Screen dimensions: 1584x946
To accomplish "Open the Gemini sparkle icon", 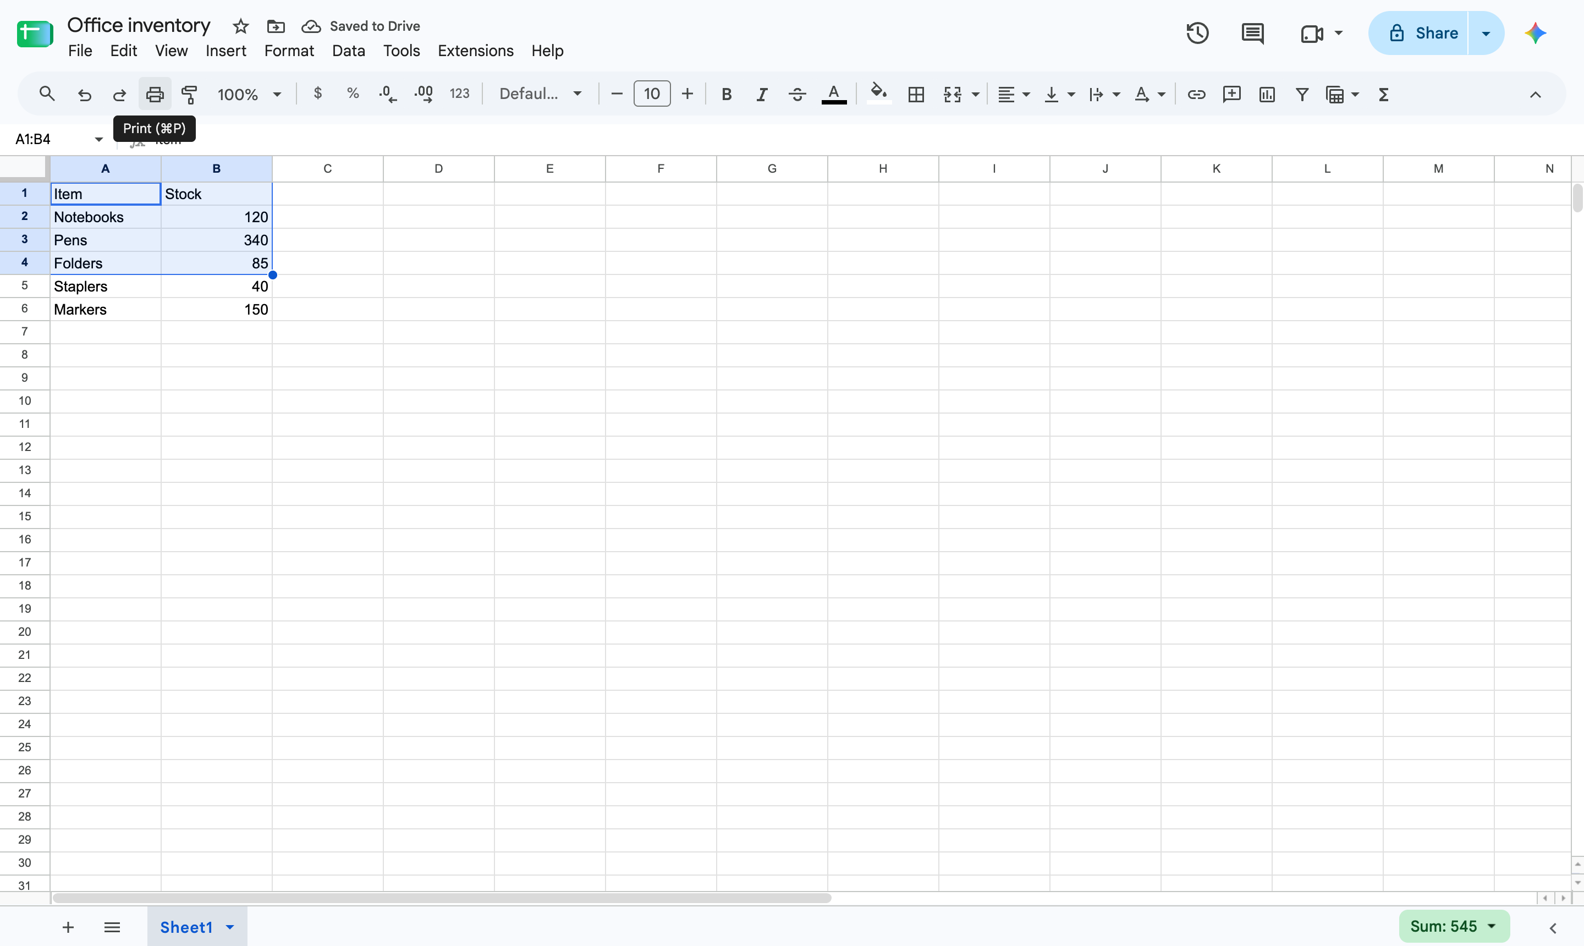I will coord(1536,33).
